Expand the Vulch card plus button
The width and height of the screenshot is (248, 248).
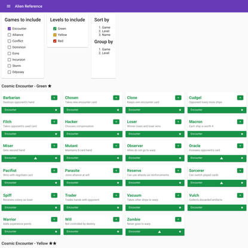pyautogui.click(x=240, y=195)
